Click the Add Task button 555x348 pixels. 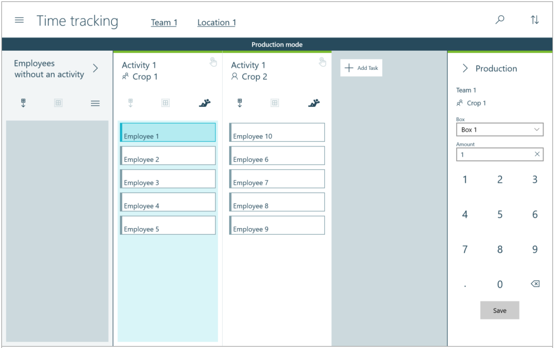coord(361,68)
